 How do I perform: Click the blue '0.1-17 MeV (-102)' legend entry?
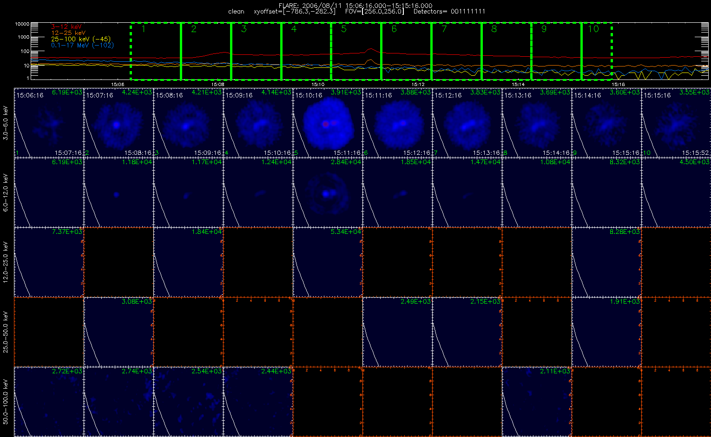[x=82, y=45]
